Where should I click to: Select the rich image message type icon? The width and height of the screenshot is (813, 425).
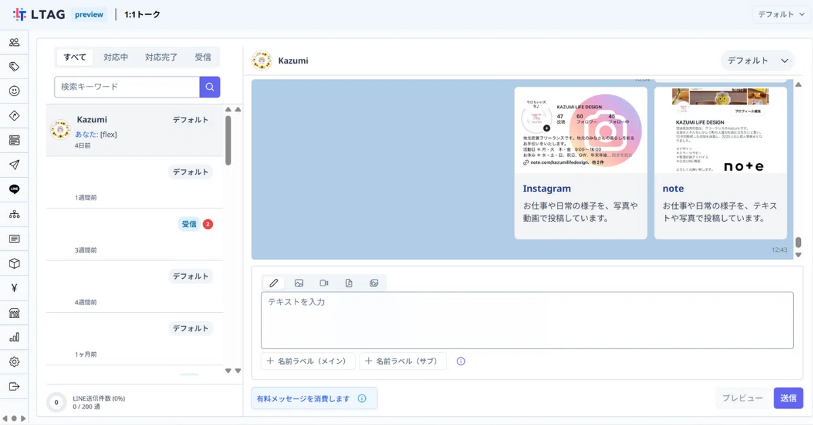374,283
